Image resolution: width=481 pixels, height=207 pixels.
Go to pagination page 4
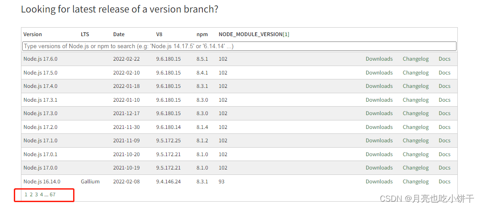(41, 195)
